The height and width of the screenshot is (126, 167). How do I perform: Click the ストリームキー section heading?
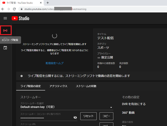(31, 97)
